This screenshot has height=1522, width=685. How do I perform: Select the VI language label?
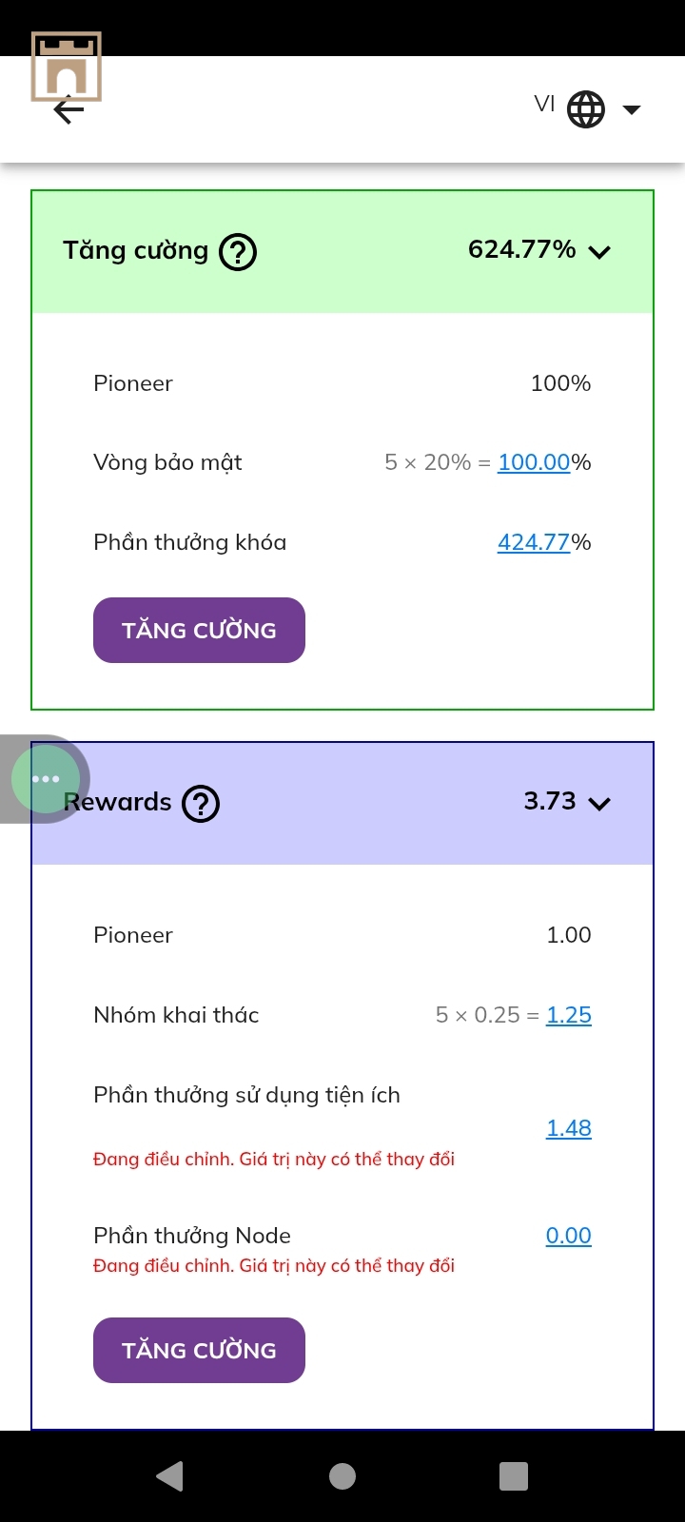[x=544, y=104]
